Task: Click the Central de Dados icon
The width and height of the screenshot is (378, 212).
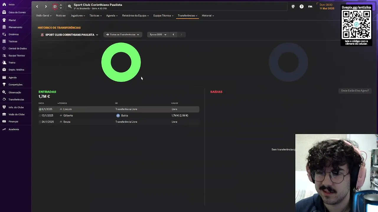Action: pyautogui.click(x=4, y=49)
